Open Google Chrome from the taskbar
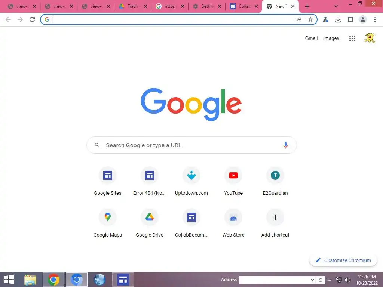This screenshot has width=383, height=287. pyautogui.click(x=53, y=280)
